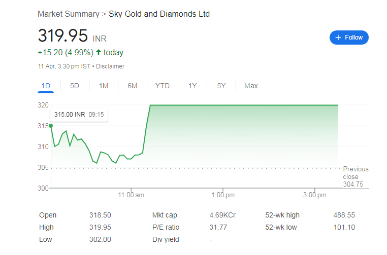Viewport: 387px width, 255px height.
Task: Select the Max range tab
Action: pos(251,86)
